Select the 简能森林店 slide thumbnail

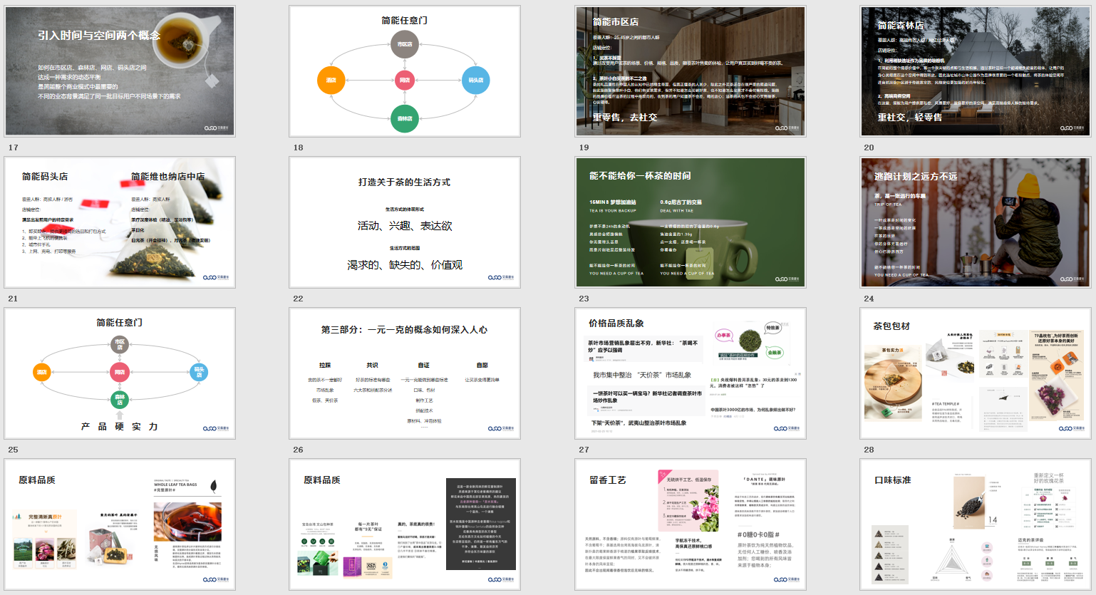tap(976, 71)
